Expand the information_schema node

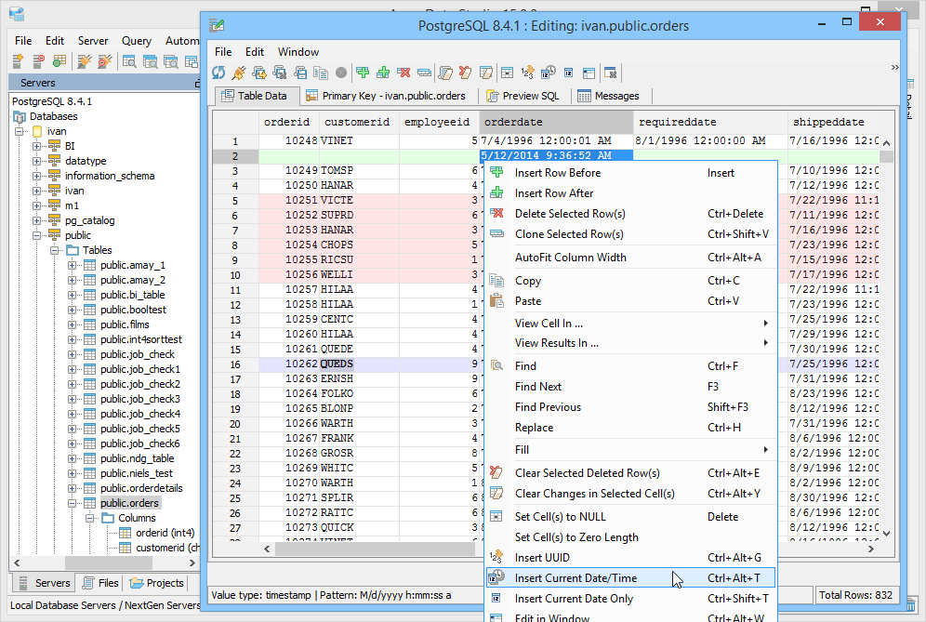(x=36, y=176)
